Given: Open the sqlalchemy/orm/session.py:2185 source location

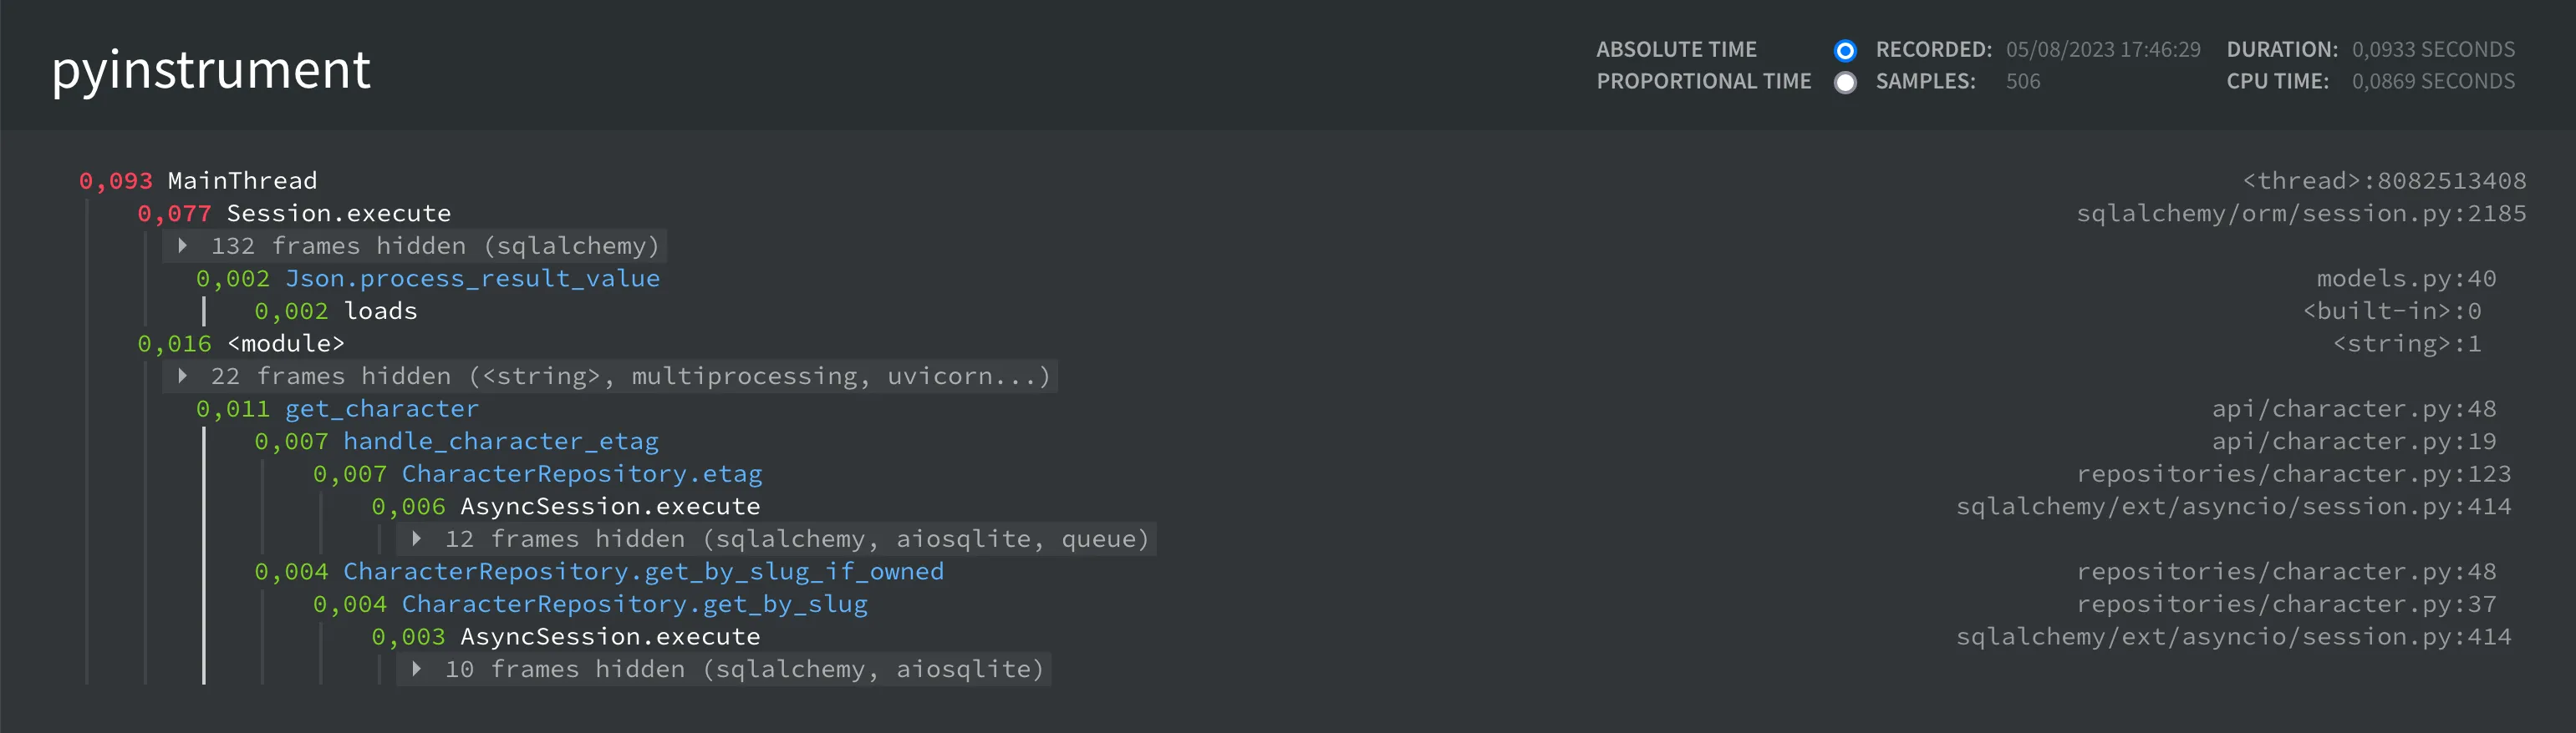Looking at the screenshot, I should [x=2300, y=213].
